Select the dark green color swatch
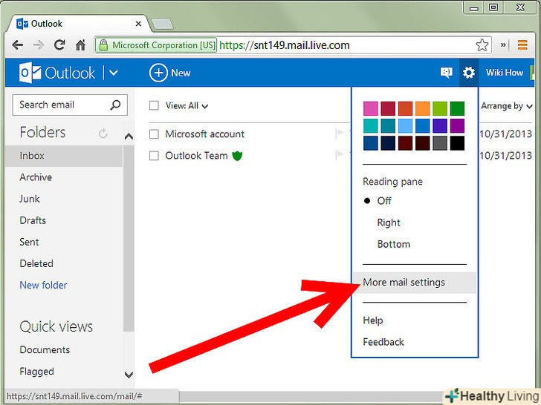 click(457, 108)
